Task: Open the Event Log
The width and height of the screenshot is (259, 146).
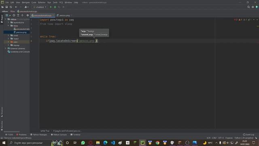Action: pyautogui.click(x=248, y=135)
